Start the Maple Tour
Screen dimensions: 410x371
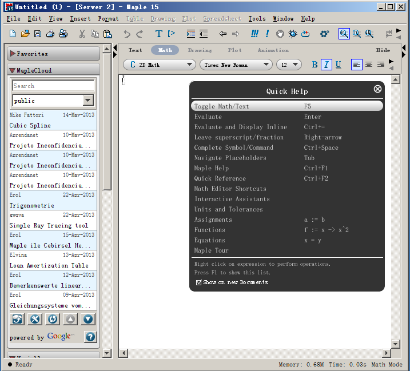[x=211, y=250]
